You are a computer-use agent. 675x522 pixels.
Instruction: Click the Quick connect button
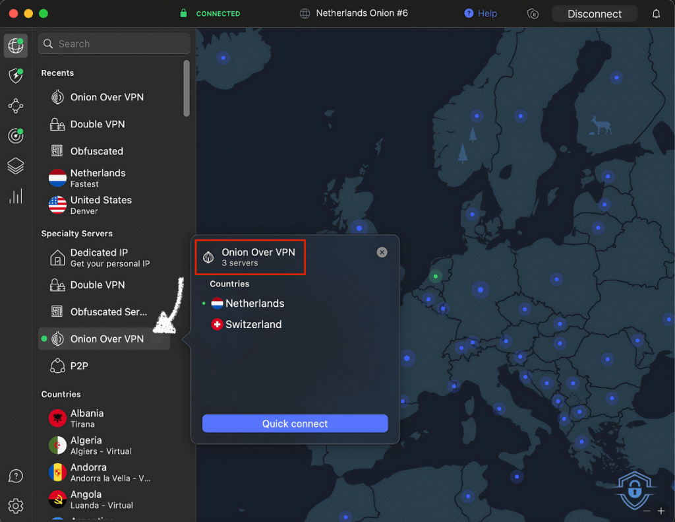click(x=295, y=423)
